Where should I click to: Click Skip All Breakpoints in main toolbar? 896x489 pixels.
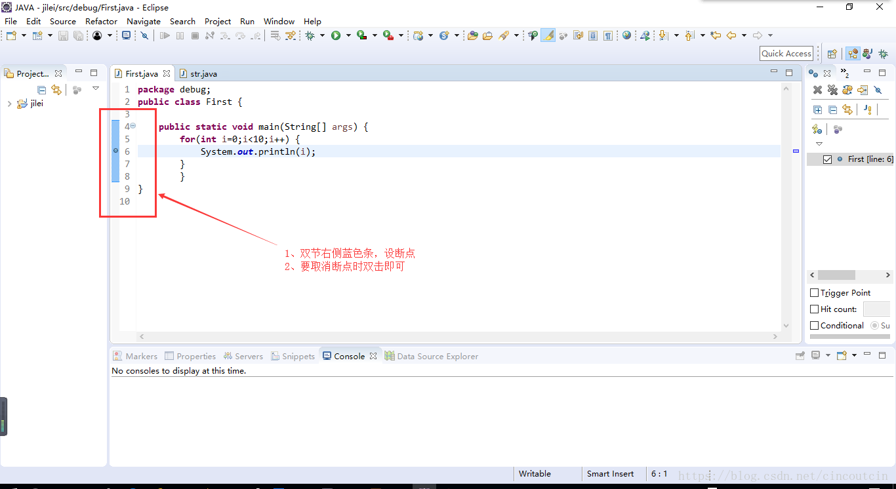click(144, 35)
